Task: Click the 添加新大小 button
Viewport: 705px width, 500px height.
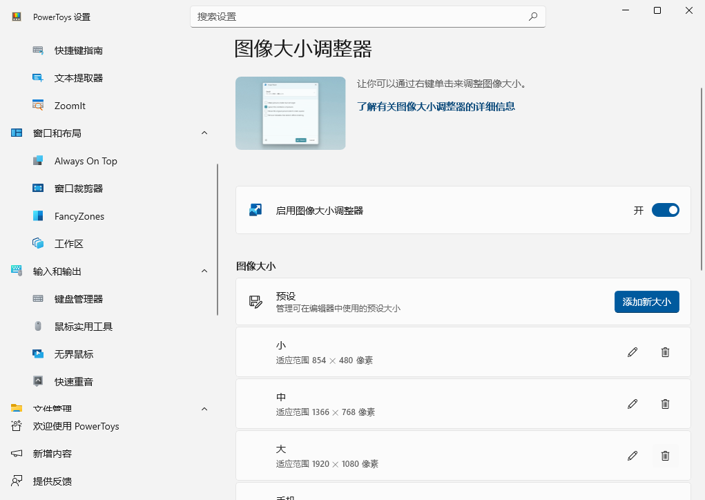Action: tap(646, 302)
